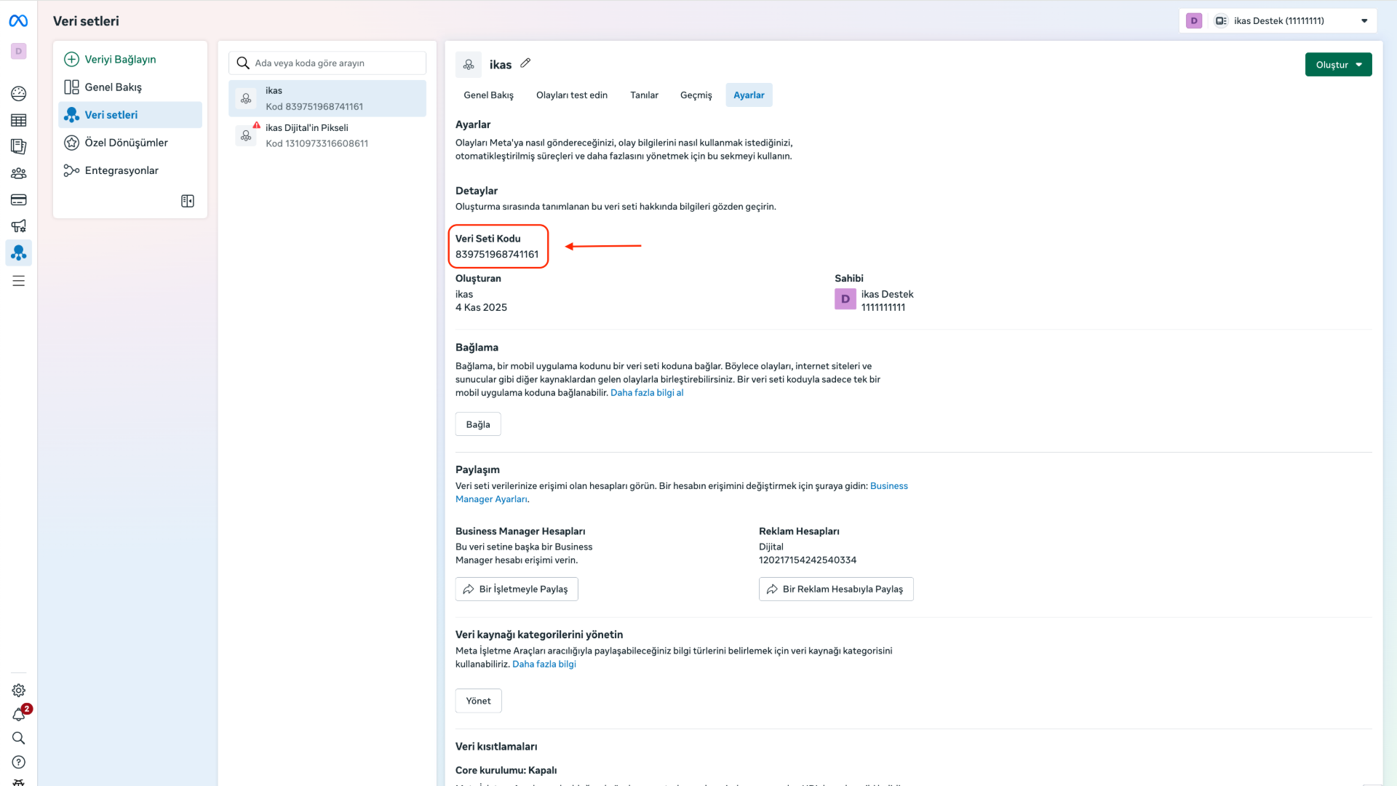The image size is (1397, 786).
Task: Open the table grid icon in left rail
Action: point(19,120)
